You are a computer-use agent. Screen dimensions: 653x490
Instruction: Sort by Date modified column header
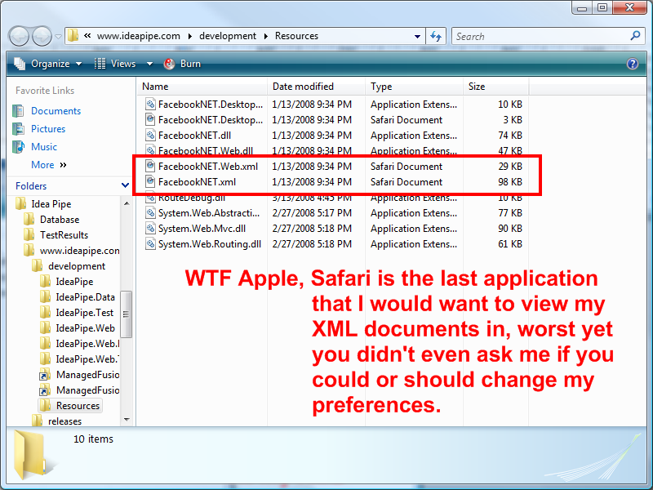click(x=303, y=87)
